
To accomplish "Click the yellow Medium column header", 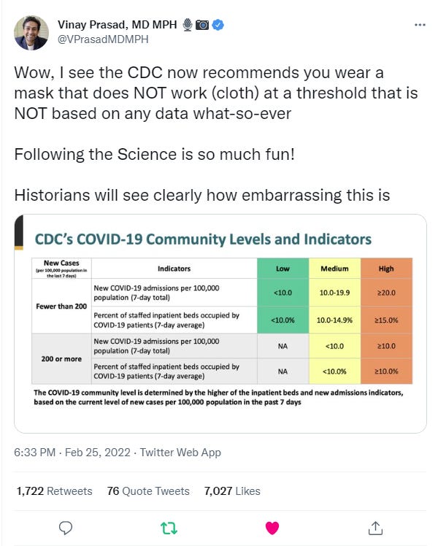I will coord(334,269).
